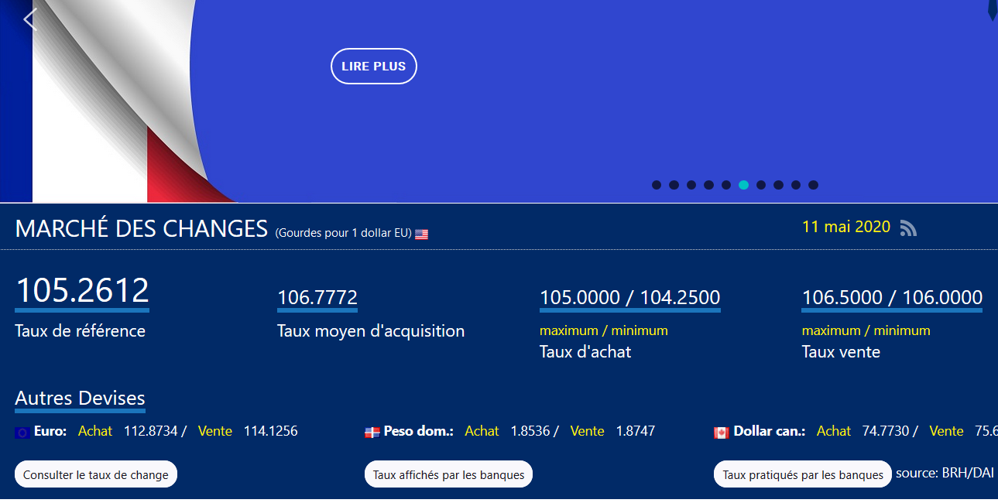This screenshot has height=503, width=998.
Task: Open Taux affichés par les banques
Action: [x=448, y=474]
